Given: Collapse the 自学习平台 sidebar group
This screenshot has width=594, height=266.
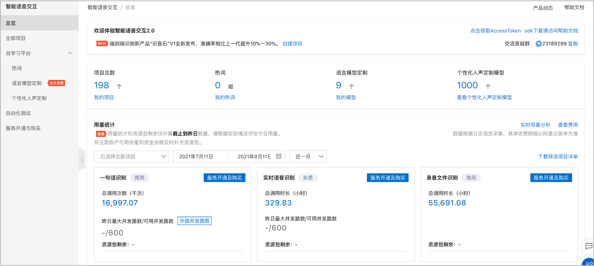Looking at the screenshot, I should 70,53.
